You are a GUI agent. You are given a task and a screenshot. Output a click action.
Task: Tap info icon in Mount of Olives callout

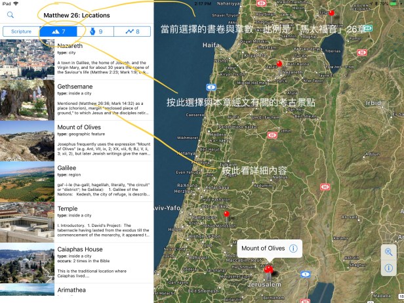click(x=293, y=249)
